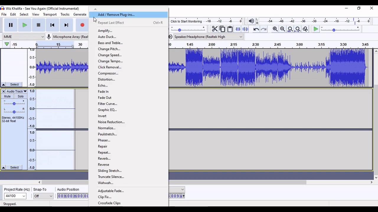Open the Transport menu

[50, 14]
